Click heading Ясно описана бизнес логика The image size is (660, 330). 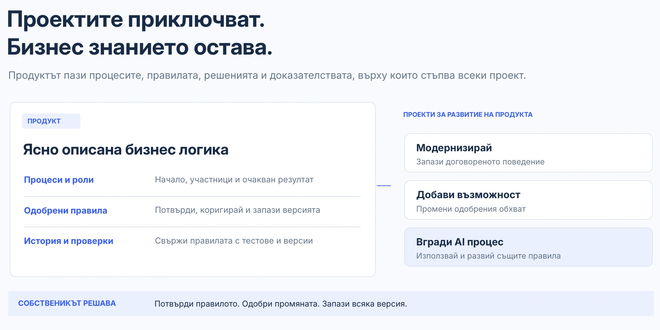point(126,150)
